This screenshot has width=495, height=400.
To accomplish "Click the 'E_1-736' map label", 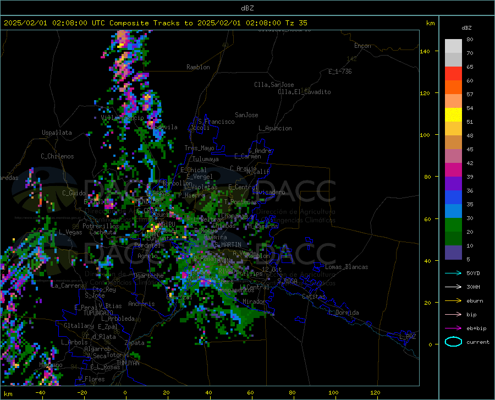I will pyautogui.click(x=340, y=72).
